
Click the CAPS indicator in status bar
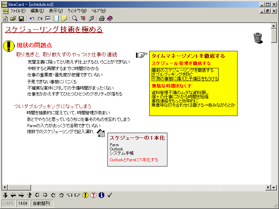point(8,203)
